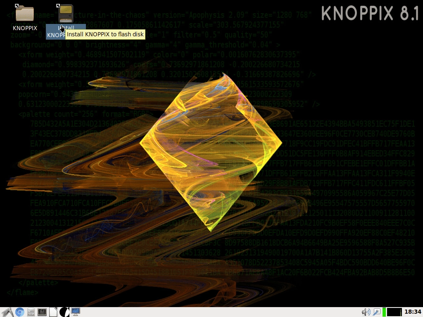Viewport: 423px width, 317px height.
Task: Open the LXDE start menu bird icon
Action: point(7,312)
